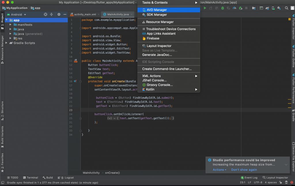
Task: Toggle the Build Variants side tab
Action: [2, 137]
